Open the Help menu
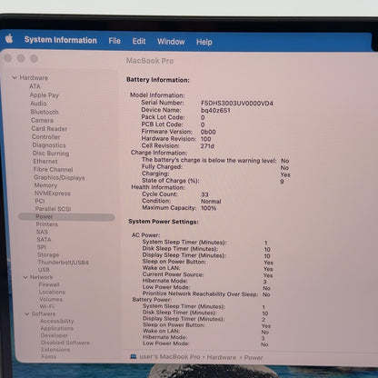This screenshot has width=378, height=378. coord(204,42)
